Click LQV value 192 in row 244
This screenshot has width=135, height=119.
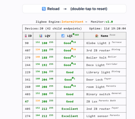[44, 65]
